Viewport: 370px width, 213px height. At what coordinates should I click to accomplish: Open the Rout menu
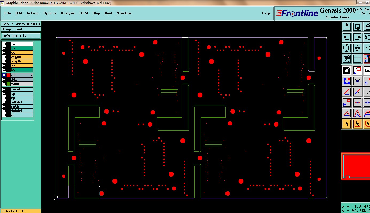tap(108, 13)
